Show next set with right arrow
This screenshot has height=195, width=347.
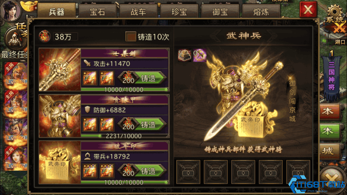coord(272,36)
